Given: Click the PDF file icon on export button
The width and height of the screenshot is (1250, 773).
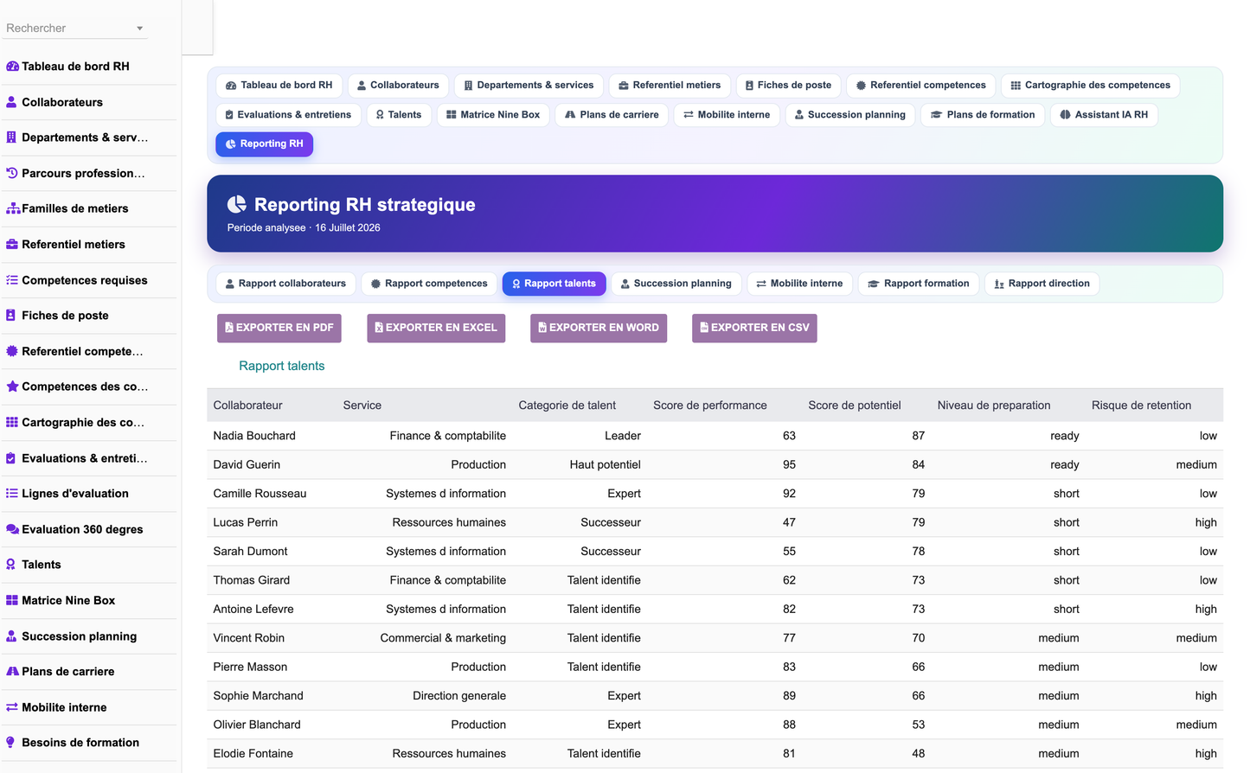Looking at the screenshot, I should [229, 328].
